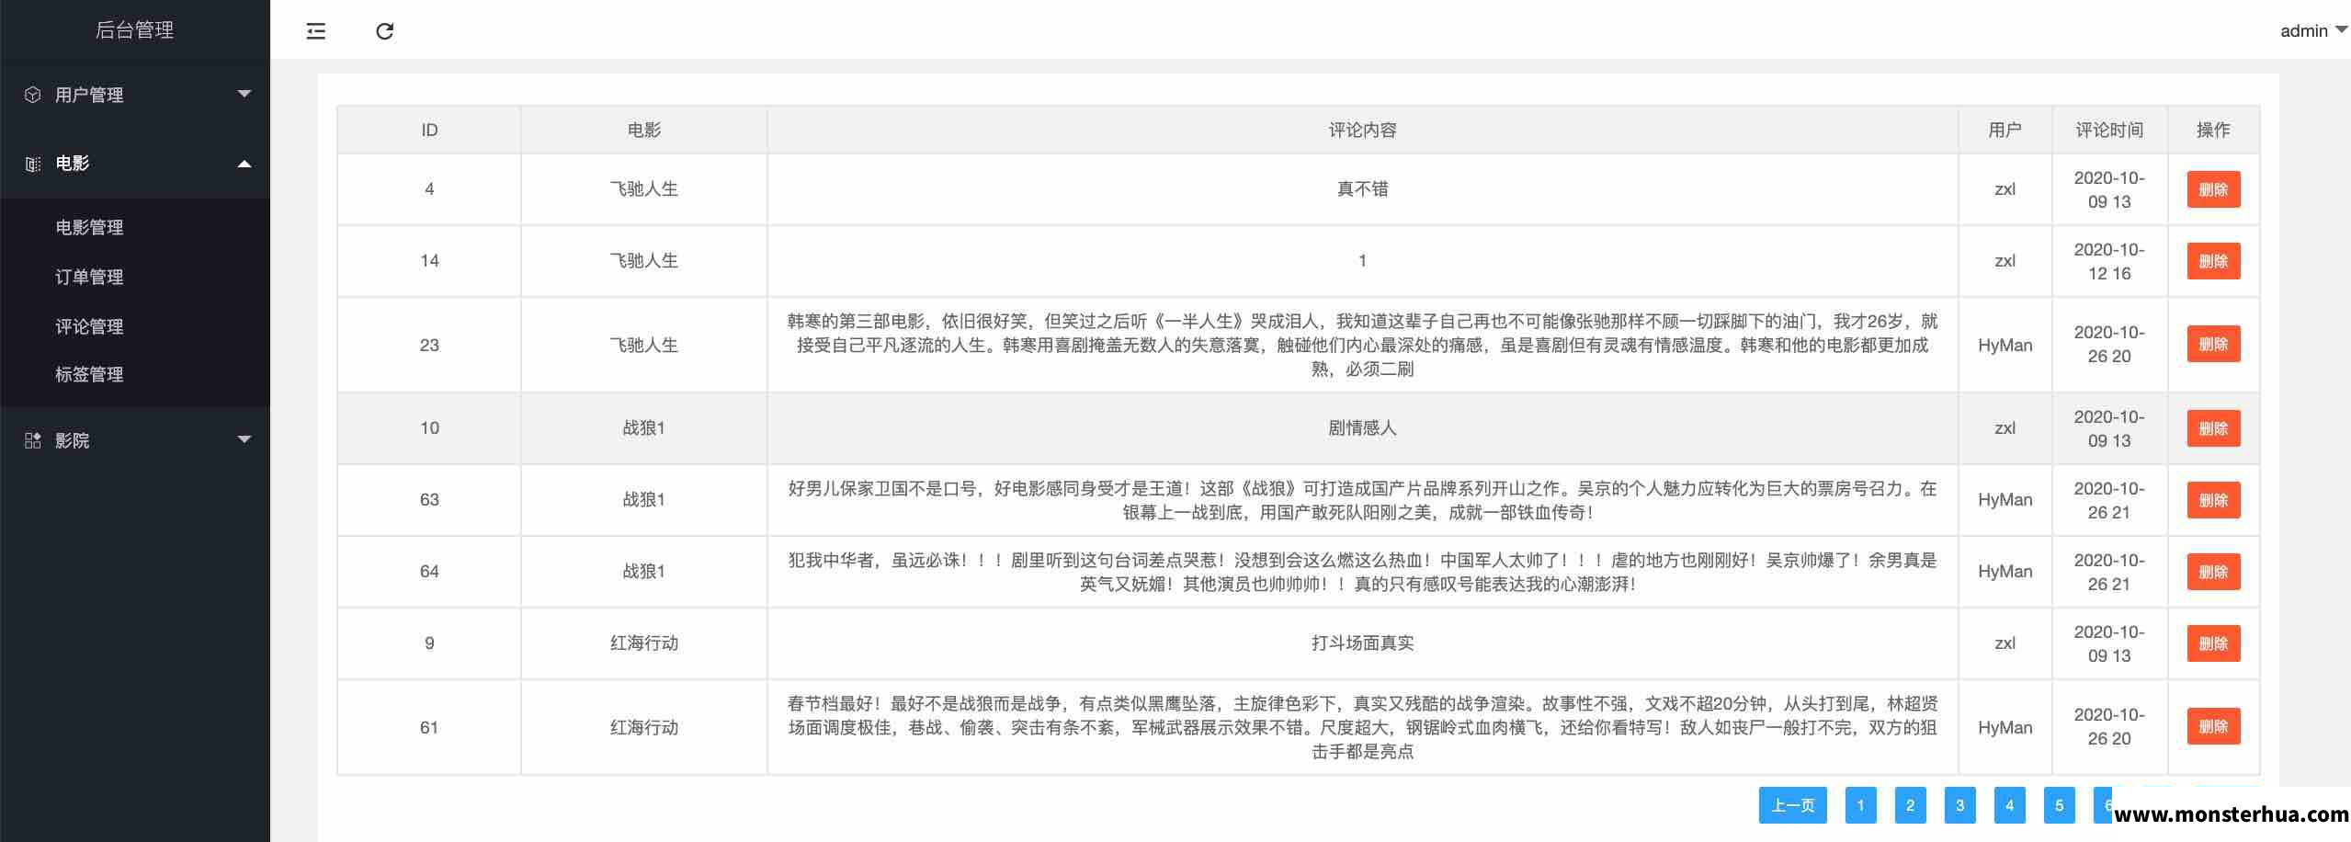
Task: Click the 用户管理 cube icon
Action: [33, 95]
